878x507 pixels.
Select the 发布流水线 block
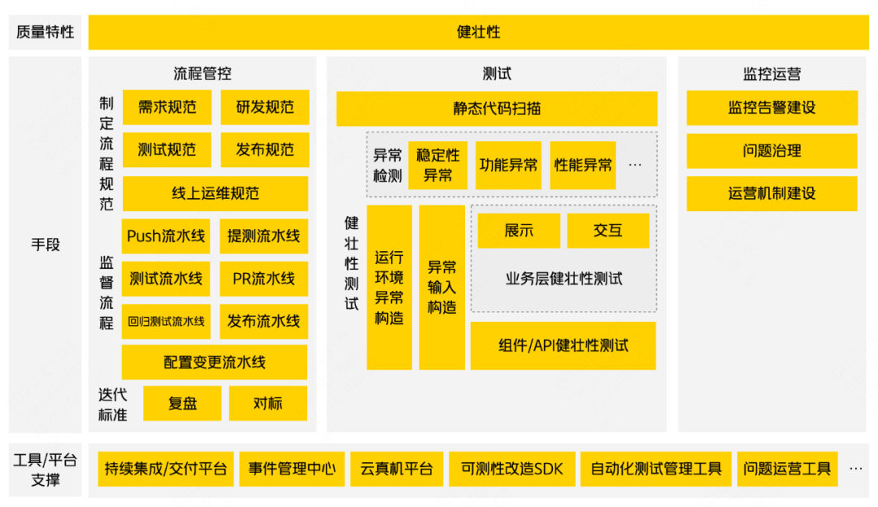click(263, 321)
